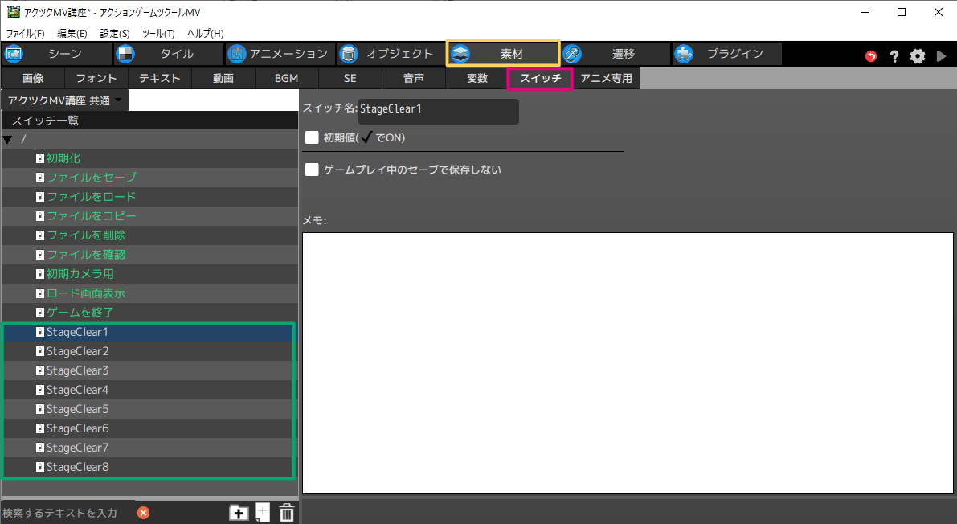The width and height of the screenshot is (957, 524).
Task: Collapse the root folder triangle in switch list
Action: (x=8, y=140)
